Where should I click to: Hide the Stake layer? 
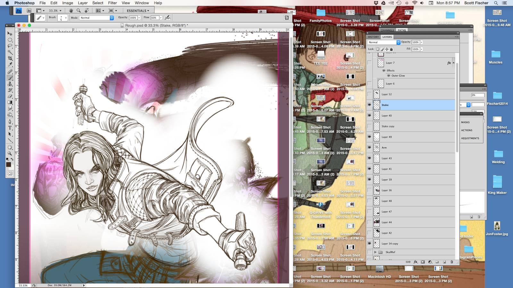coord(369,105)
